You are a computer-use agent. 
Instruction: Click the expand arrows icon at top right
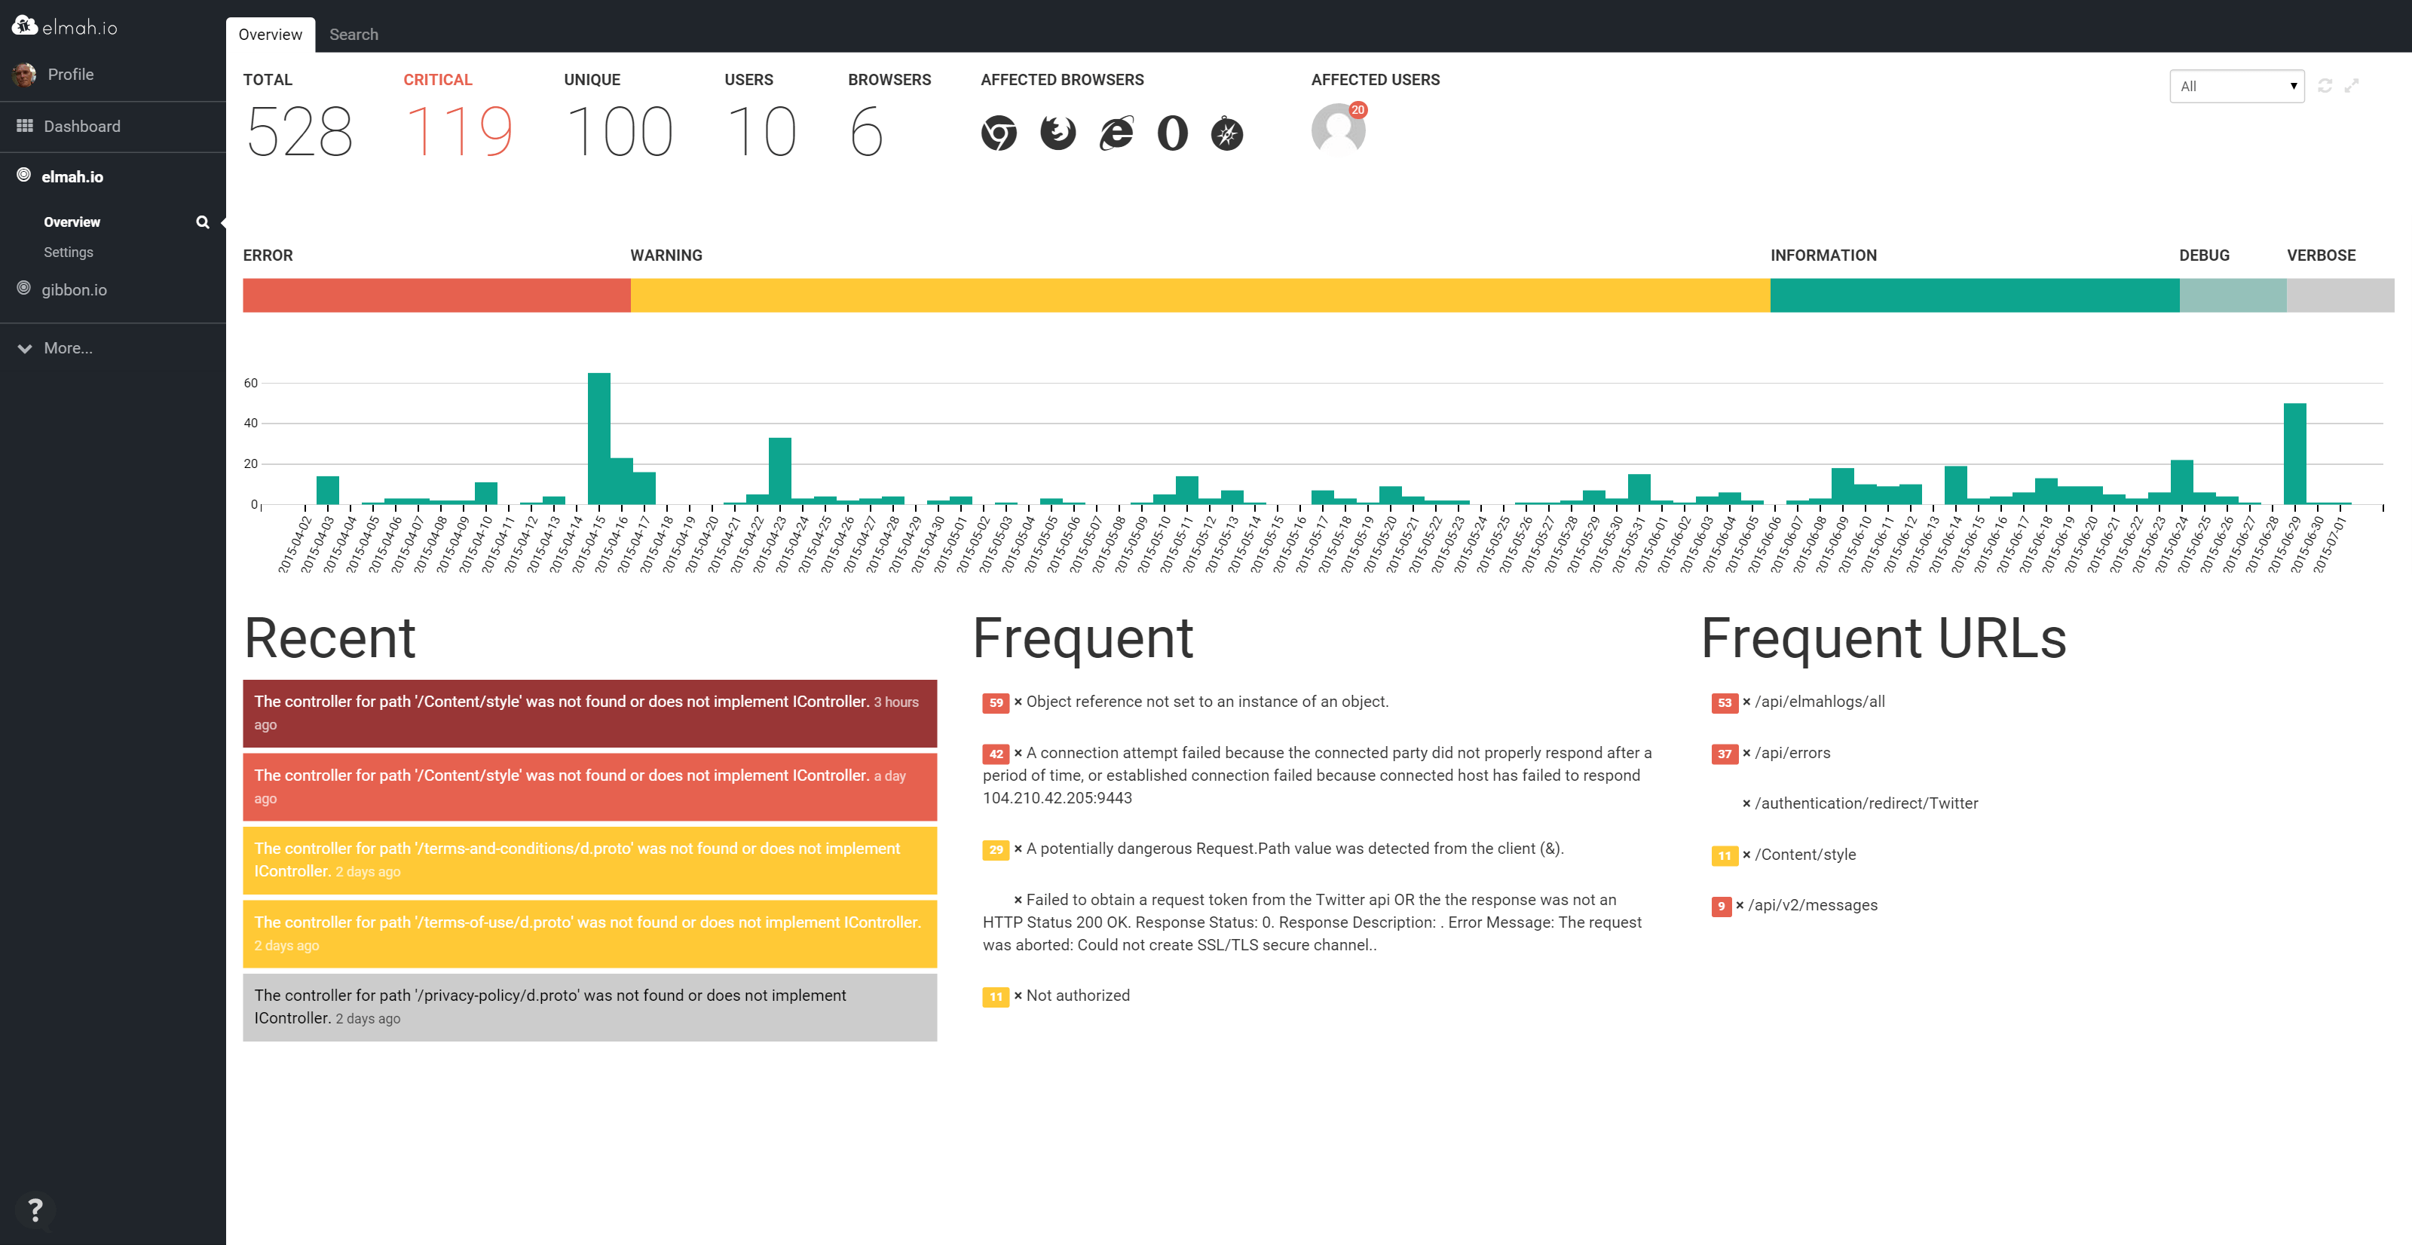(x=2352, y=85)
